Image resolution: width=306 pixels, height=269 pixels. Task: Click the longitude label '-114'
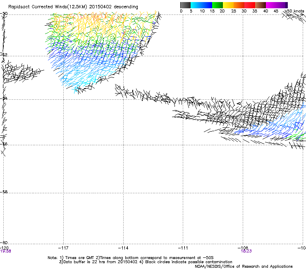(123, 248)
